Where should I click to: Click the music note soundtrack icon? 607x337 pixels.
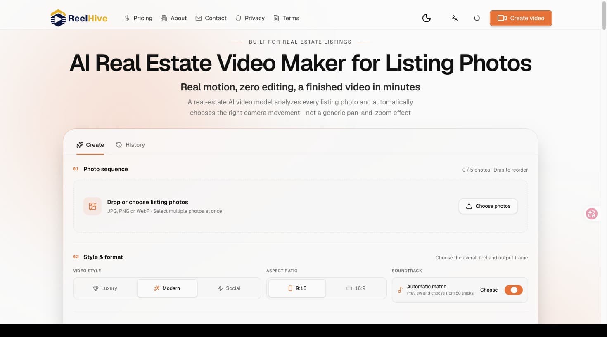(400, 290)
